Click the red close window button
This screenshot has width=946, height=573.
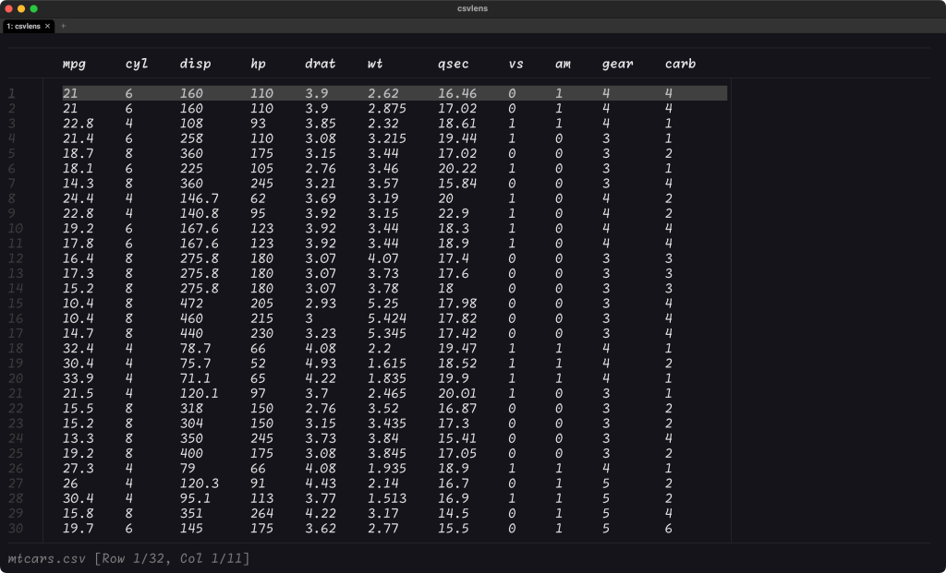(8, 8)
